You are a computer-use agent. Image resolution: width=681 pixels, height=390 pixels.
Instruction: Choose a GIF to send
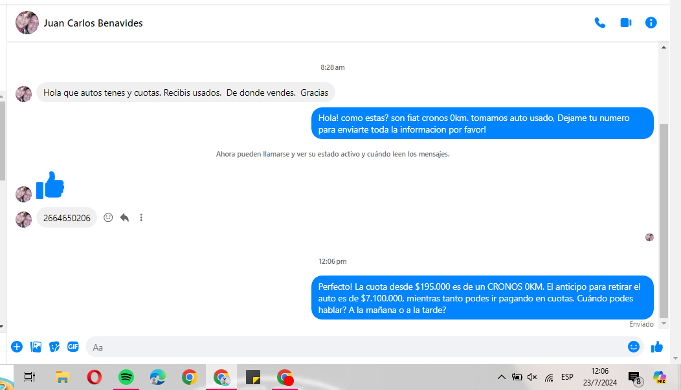(73, 347)
